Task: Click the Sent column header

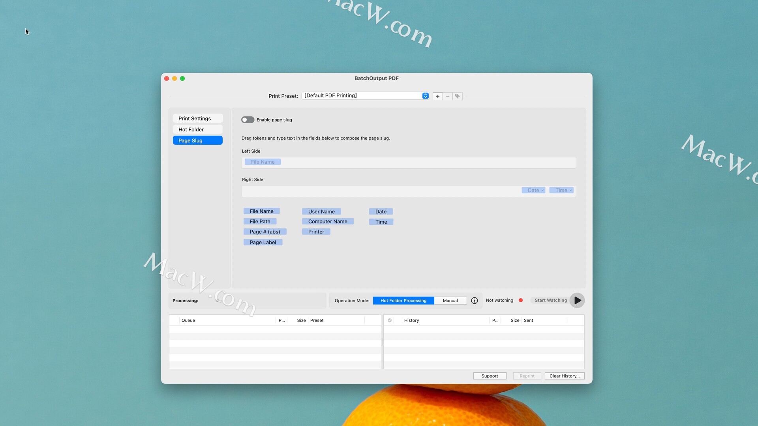Action: tap(544, 320)
